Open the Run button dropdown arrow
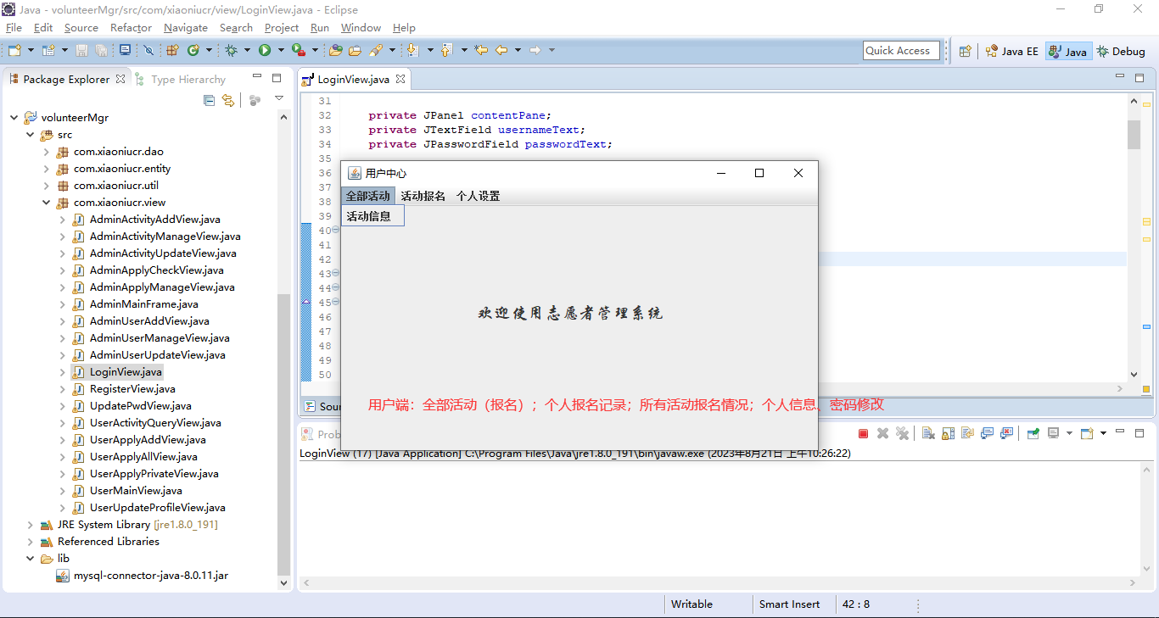Viewport: 1159px width, 618px height. click(281, 50)
